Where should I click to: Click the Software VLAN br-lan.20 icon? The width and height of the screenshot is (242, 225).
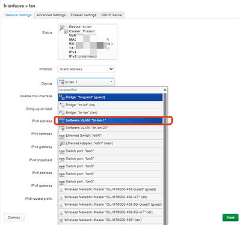click(x=62, y=128)
